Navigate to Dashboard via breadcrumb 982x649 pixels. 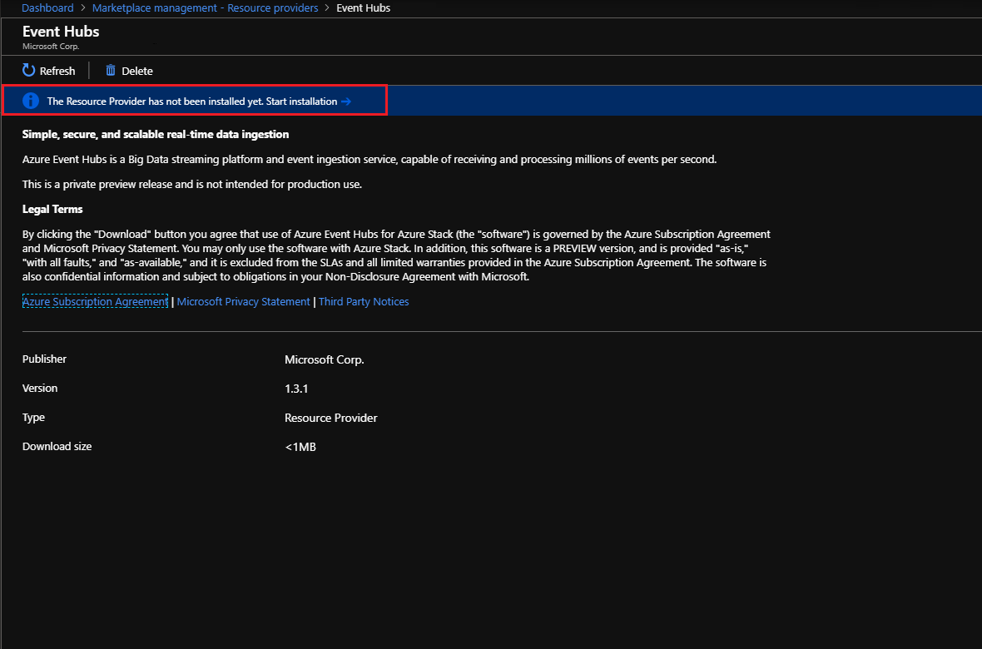pyautogui.click(x=47, y=7)
